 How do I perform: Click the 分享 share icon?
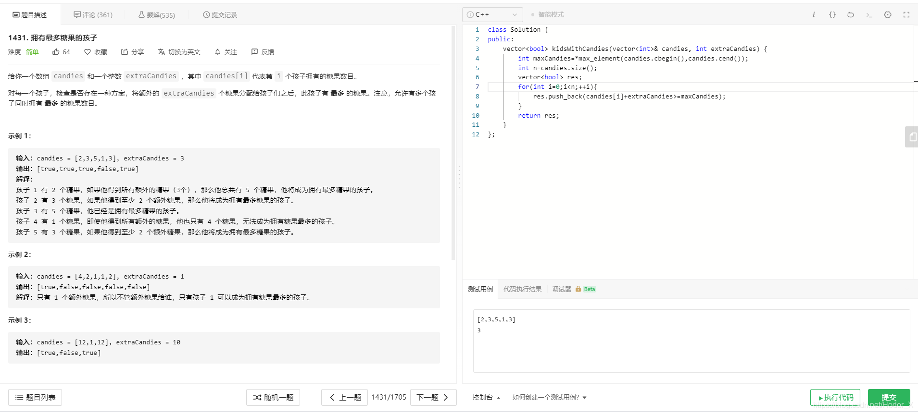[125, 52]
